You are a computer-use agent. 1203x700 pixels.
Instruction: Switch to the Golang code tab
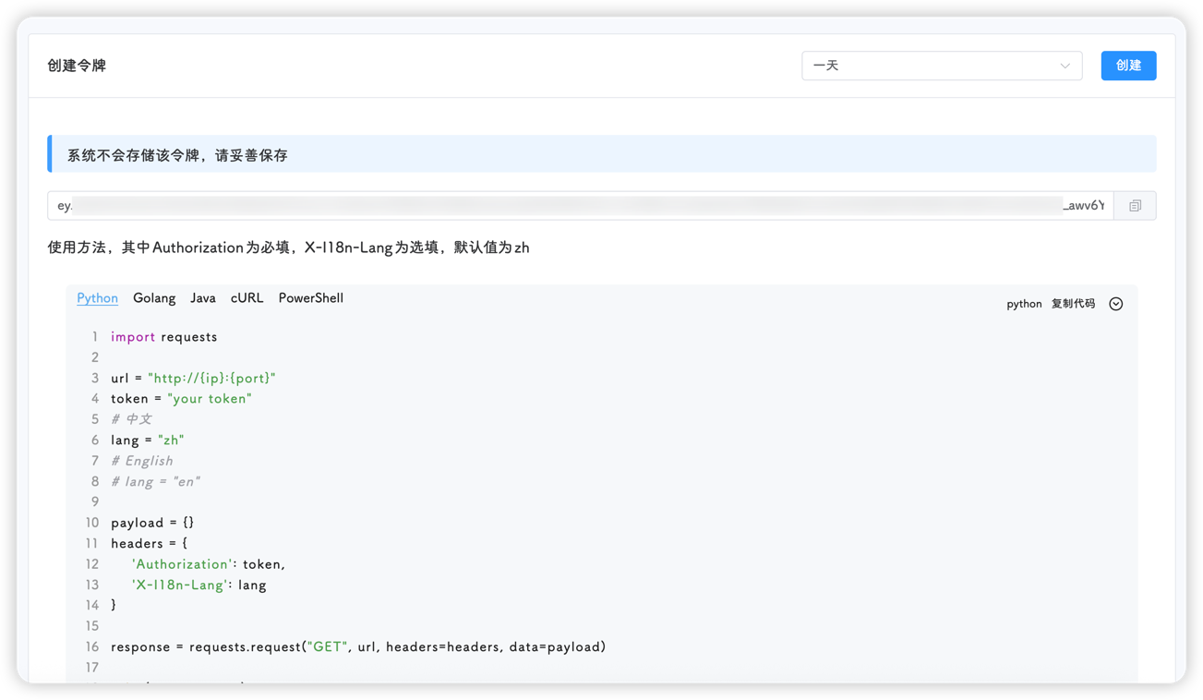(154, 298)
